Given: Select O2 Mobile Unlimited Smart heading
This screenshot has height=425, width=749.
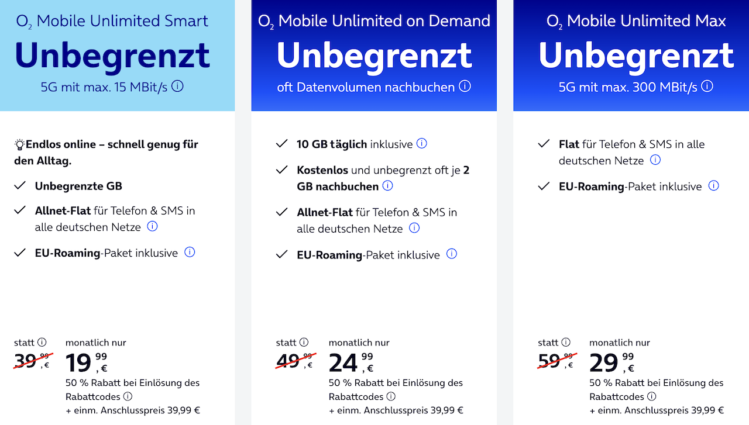Looking at the screenshot, I should pos(112,22).
